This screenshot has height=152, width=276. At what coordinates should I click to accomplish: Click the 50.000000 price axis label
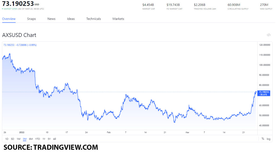(265, 115)
